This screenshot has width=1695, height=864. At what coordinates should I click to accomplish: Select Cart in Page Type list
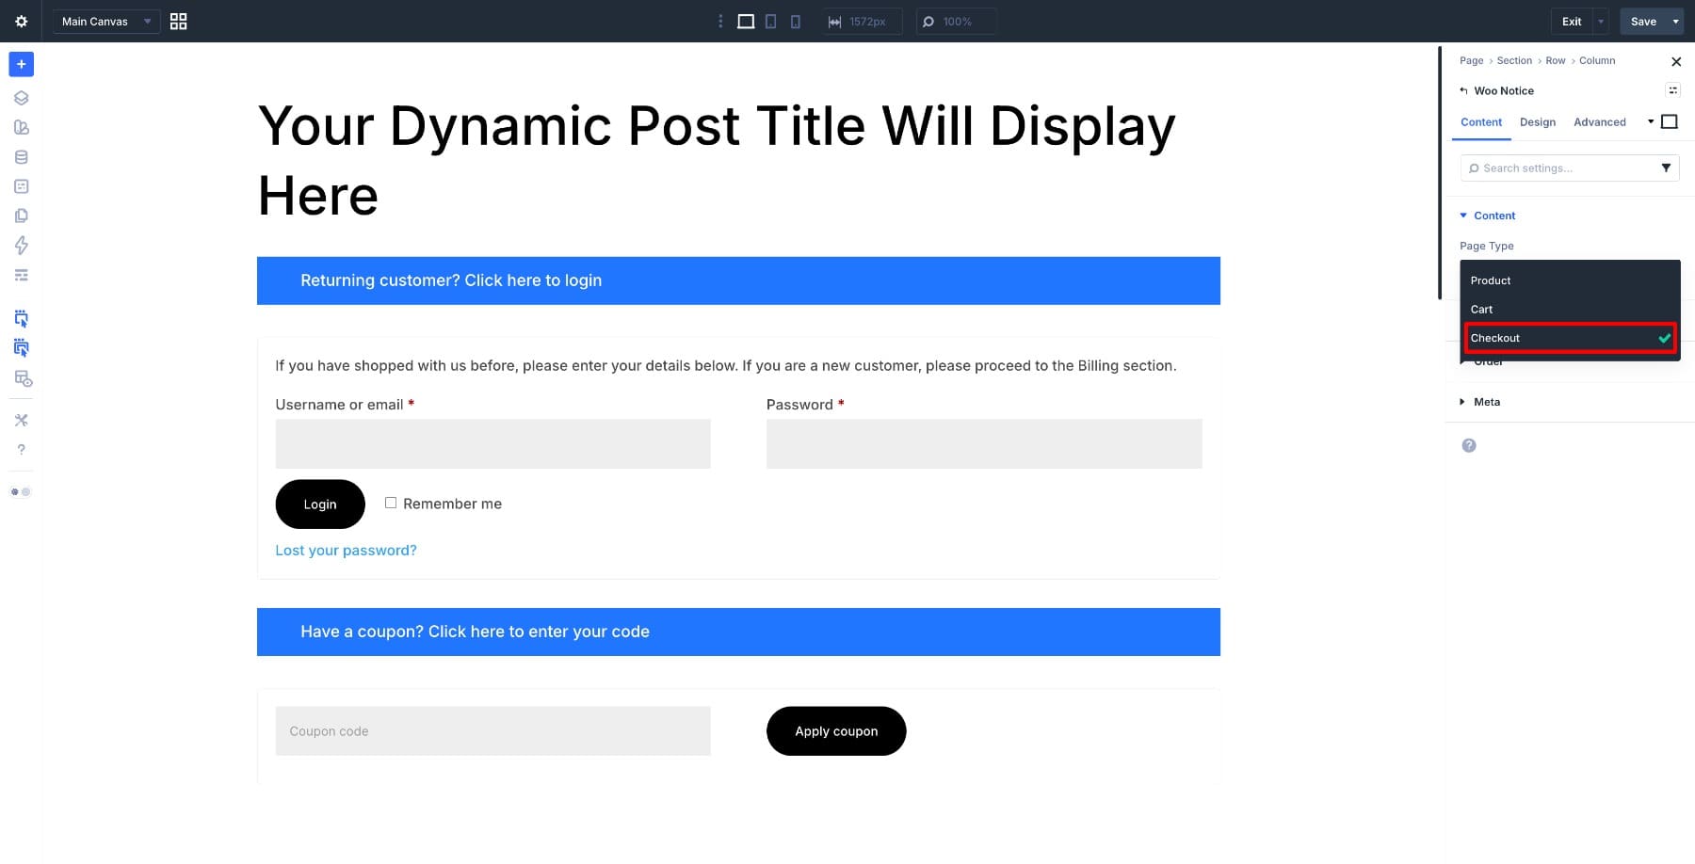coord(1482,310)
